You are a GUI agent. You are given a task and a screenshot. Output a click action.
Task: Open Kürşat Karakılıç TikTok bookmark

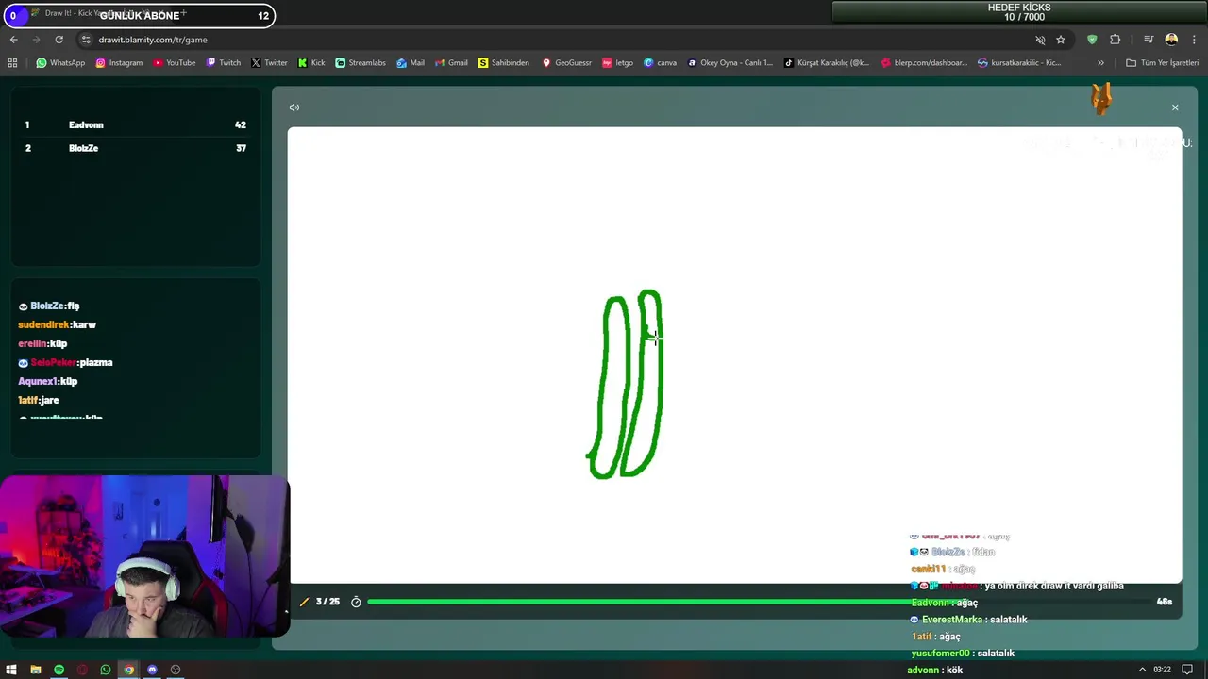tap(827, 63)
